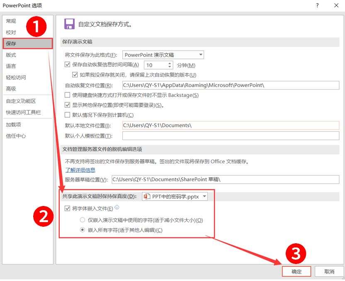Increase autosave minutes with up stepper arrow
The image size is (345, 281).
coord(169,63)
